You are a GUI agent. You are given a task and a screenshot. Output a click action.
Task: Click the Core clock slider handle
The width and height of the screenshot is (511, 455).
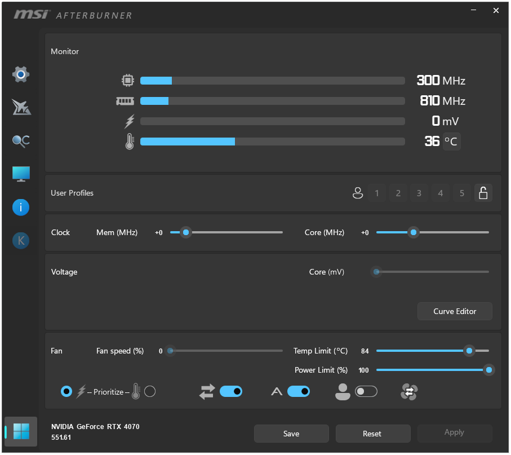pyautogui.click(x=414, y=232)
